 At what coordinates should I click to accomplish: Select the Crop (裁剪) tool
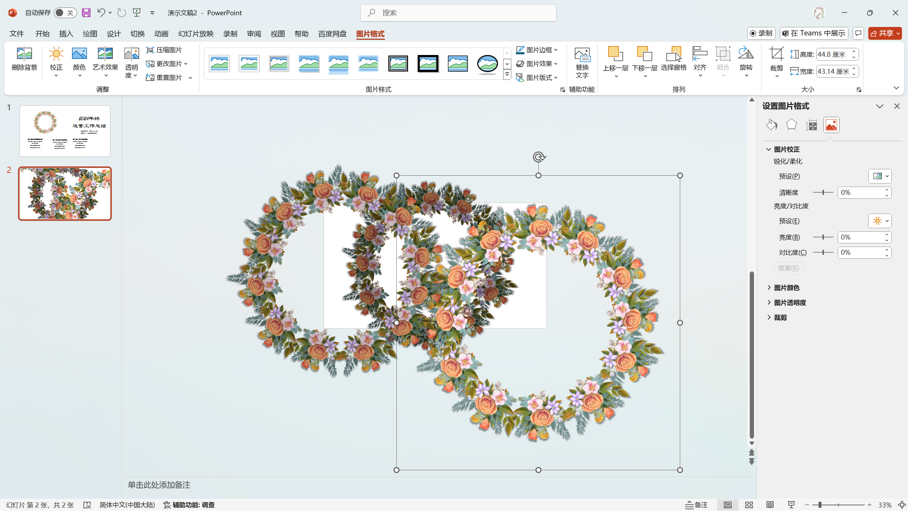pos(776,62)
